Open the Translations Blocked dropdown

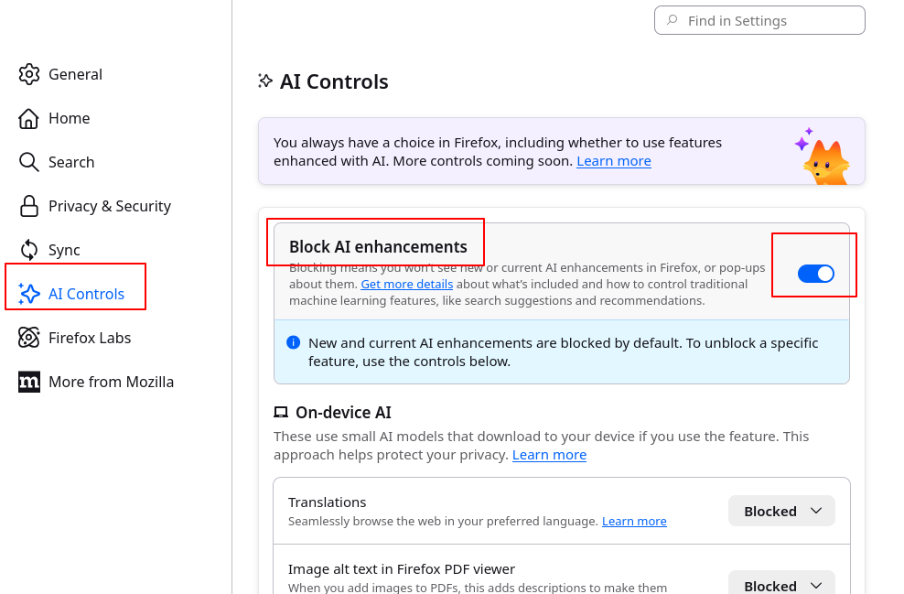(781, 511)
